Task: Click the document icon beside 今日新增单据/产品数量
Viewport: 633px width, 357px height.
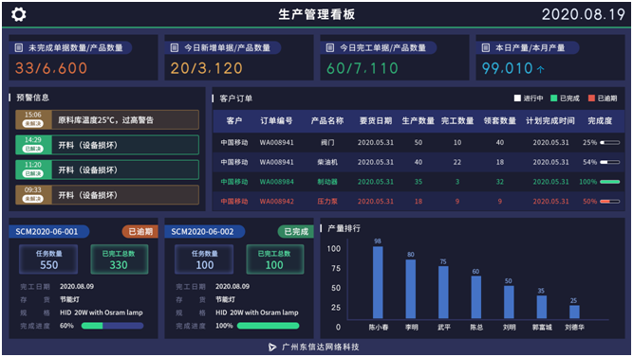Action: point(175,48)
